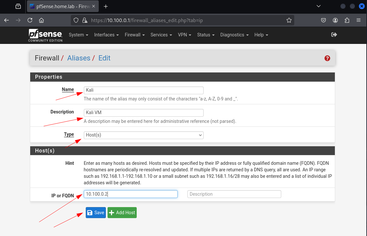
Task: Open the Diagnostics menu
Action: (234, 35)
